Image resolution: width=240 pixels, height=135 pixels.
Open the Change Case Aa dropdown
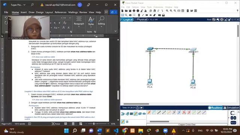click(x=56, y=28)
